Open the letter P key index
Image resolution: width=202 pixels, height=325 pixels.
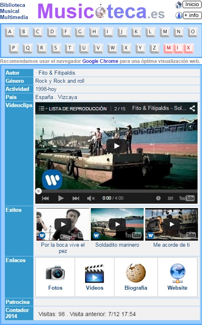point(14,48)
